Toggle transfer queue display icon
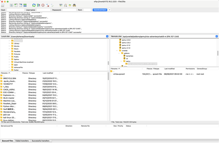 tap(25, 5)
